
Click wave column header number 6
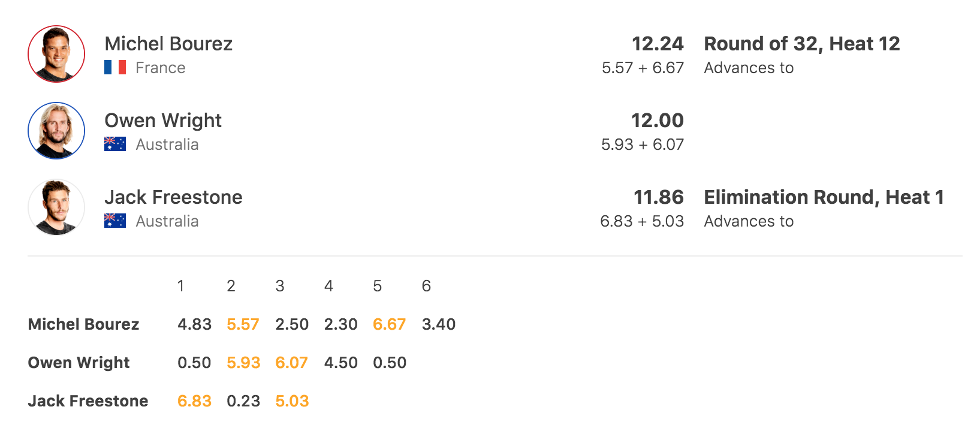coord(426,286)
